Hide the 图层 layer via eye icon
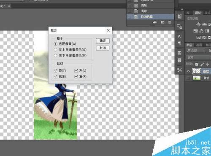 (x=188, y=71)
